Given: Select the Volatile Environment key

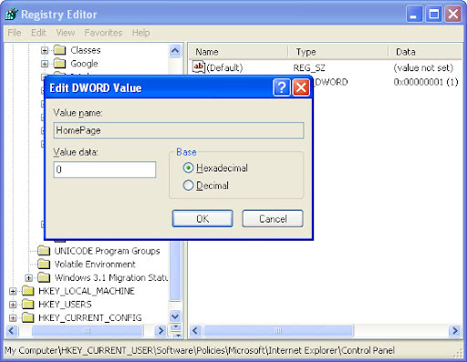Looking at the screenshot, I should coord(95,264).
